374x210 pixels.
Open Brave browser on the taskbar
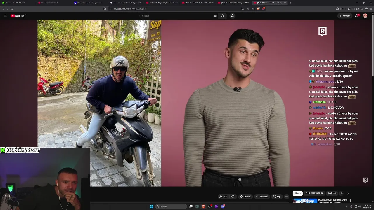(x=203, y=206)
